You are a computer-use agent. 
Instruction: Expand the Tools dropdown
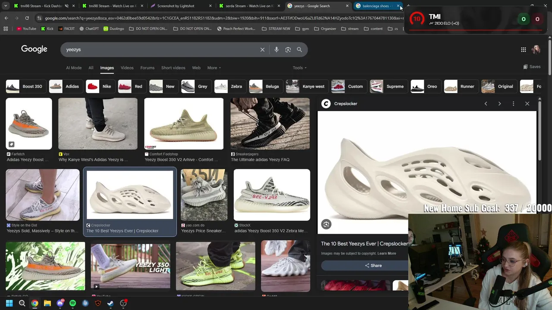pyautogui.click(x=300, y=68)
